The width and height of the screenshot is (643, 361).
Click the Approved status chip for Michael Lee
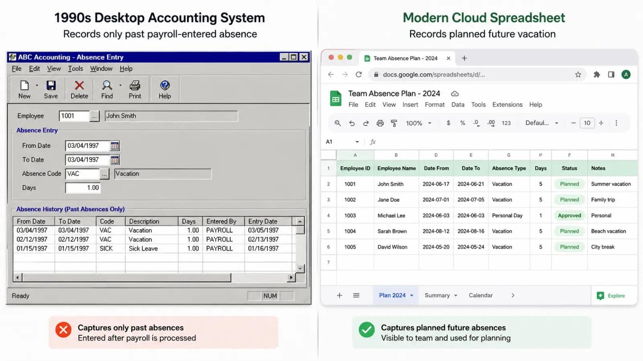point(569,216)
